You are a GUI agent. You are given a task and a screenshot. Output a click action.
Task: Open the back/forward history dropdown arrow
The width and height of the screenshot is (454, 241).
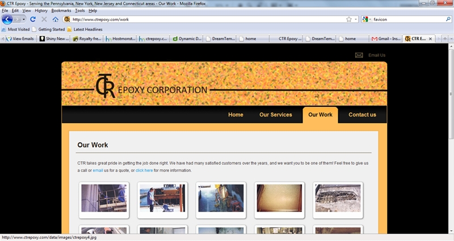click(x=24, y=19)
